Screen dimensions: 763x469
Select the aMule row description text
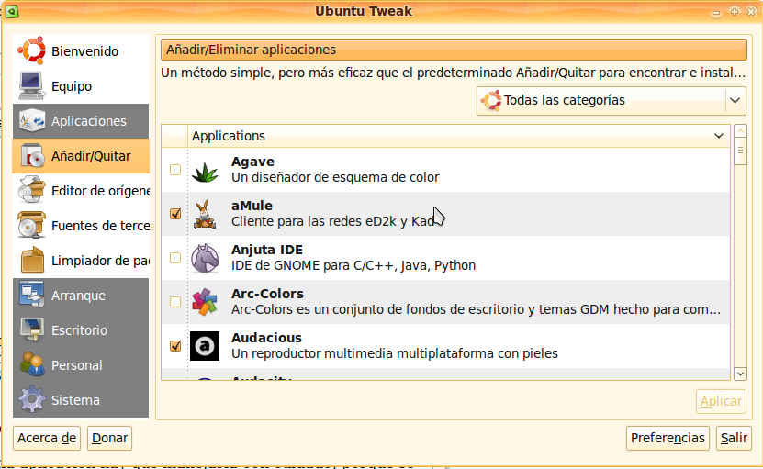click(x=333, y=222)
